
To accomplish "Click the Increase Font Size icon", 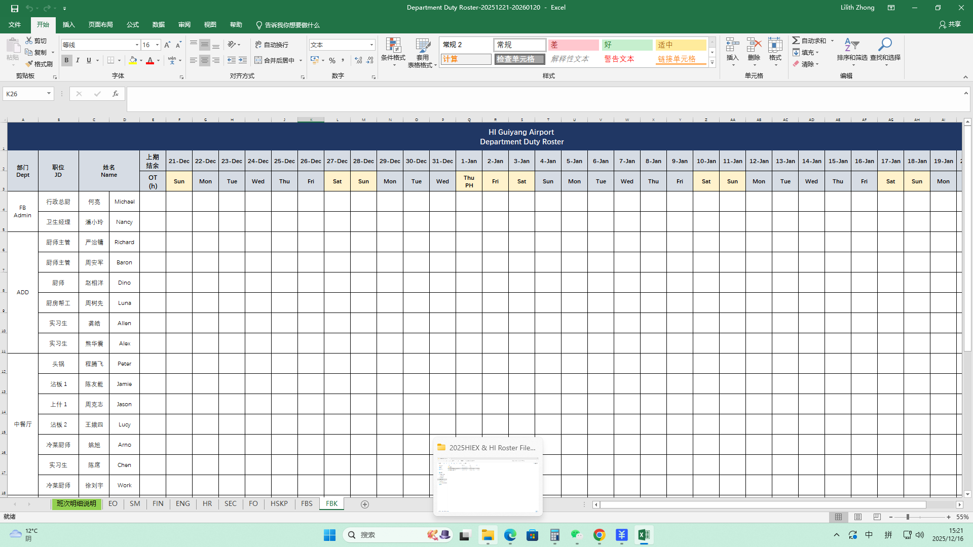I will pos(167,45).
